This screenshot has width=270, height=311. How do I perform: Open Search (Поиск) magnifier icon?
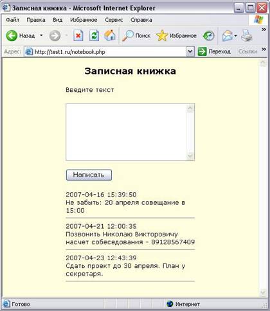pyautogui.click(x=128, y=35)
